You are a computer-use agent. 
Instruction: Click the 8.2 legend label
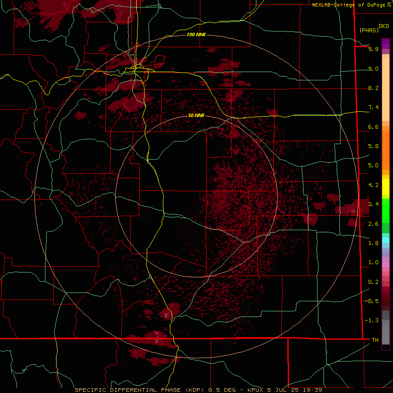click(x=373, y=88)
